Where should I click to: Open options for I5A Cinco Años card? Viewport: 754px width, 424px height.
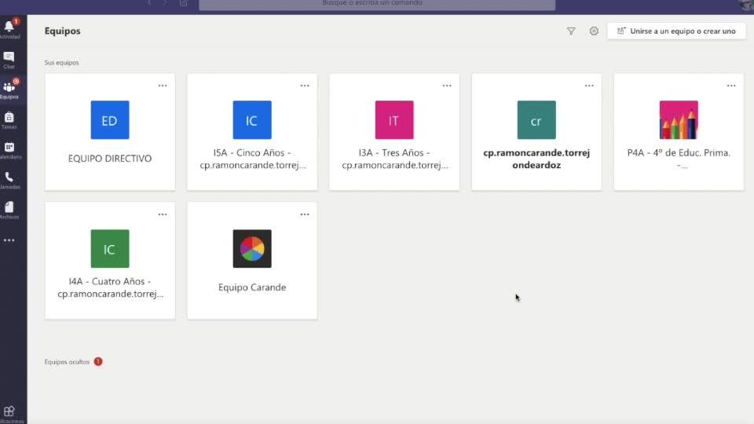(305, 86)
